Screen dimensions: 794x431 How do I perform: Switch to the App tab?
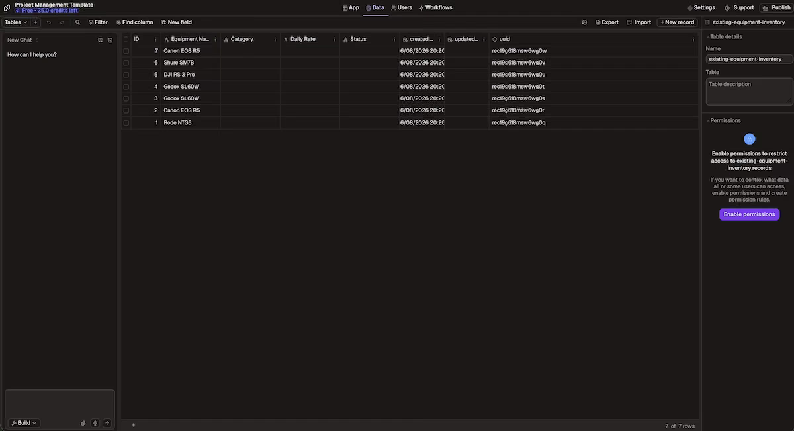coord(351,8)
